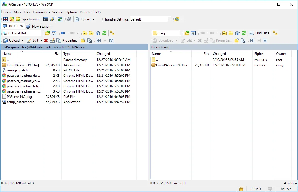Toggle remote directory tree icon
Screen dimensions: 298x192
click(275, 33)
